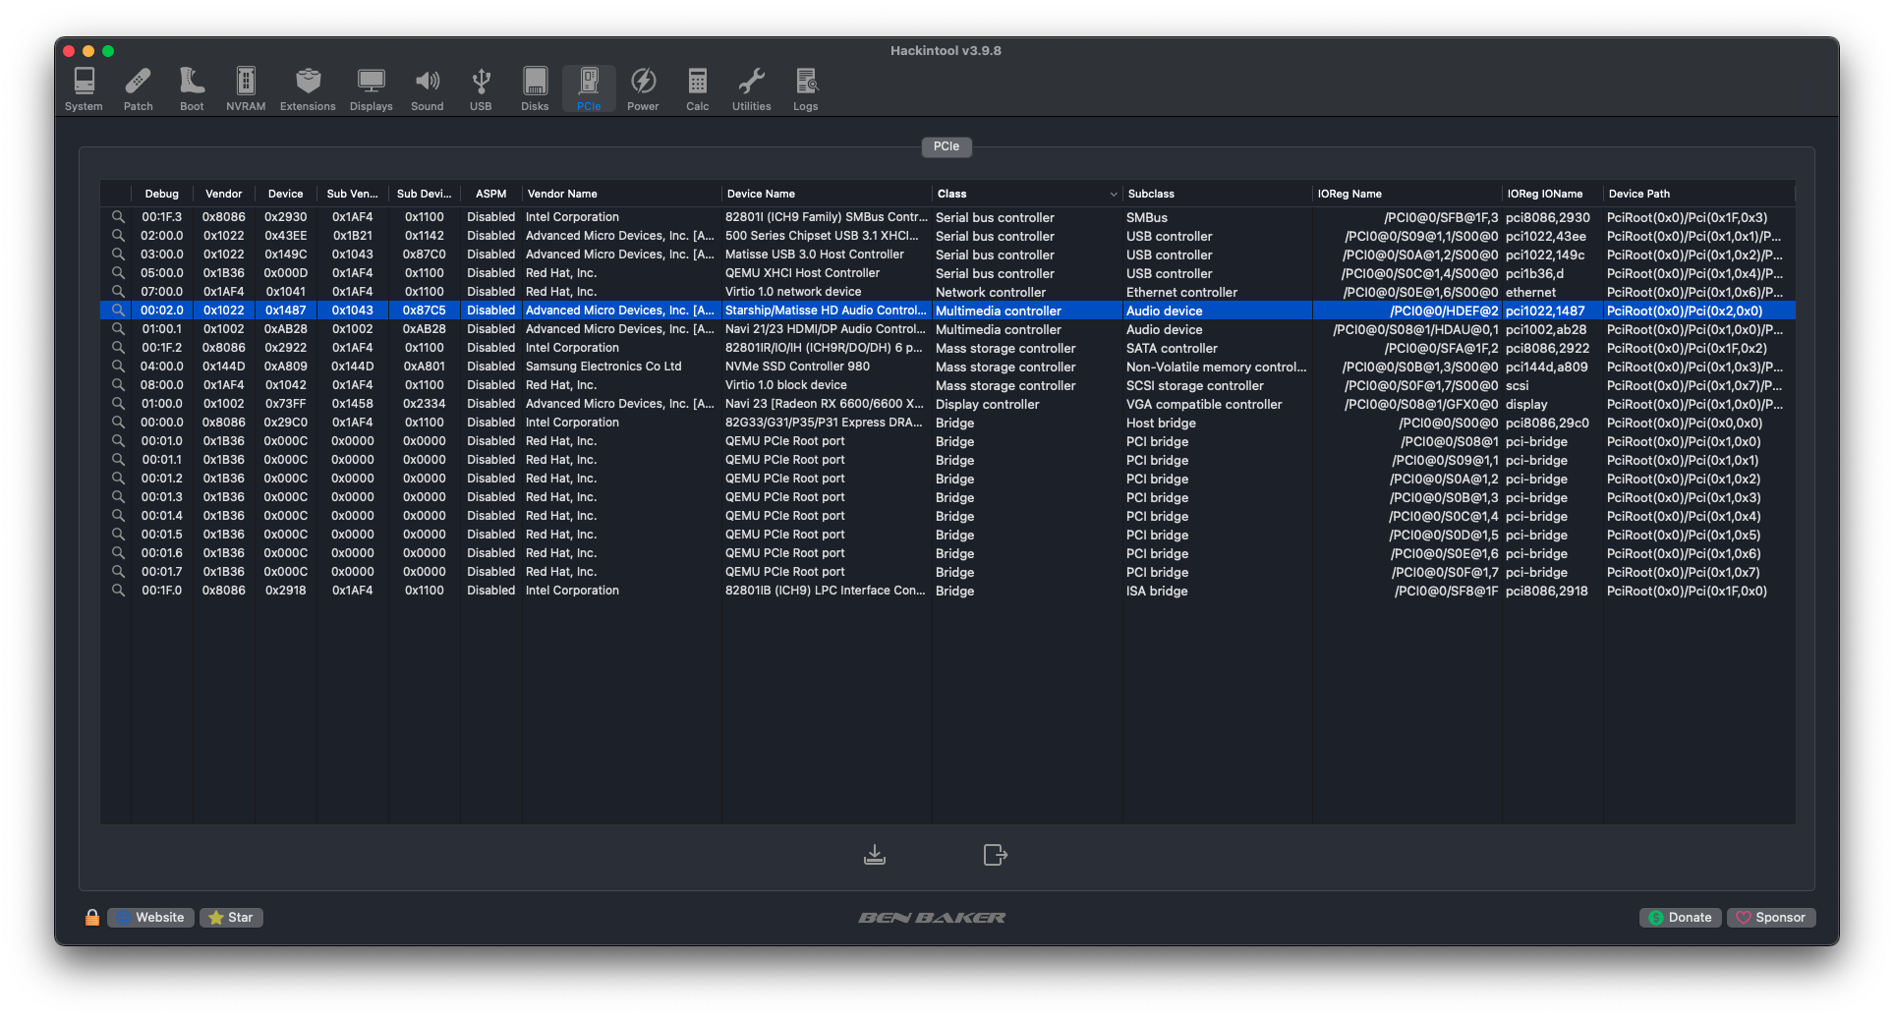Open the System toolbar section
Screen dimensions: 1894x1018
(x=84, y=88)
